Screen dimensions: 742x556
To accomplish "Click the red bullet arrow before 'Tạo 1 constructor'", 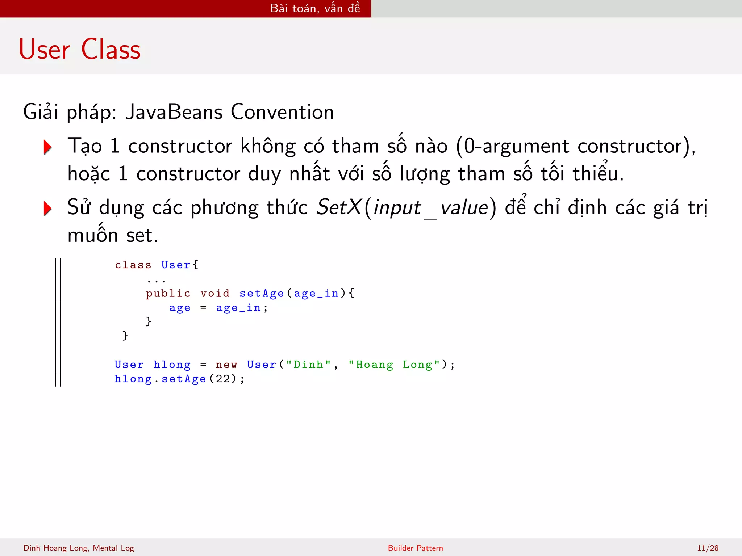I will pos(47,147).
